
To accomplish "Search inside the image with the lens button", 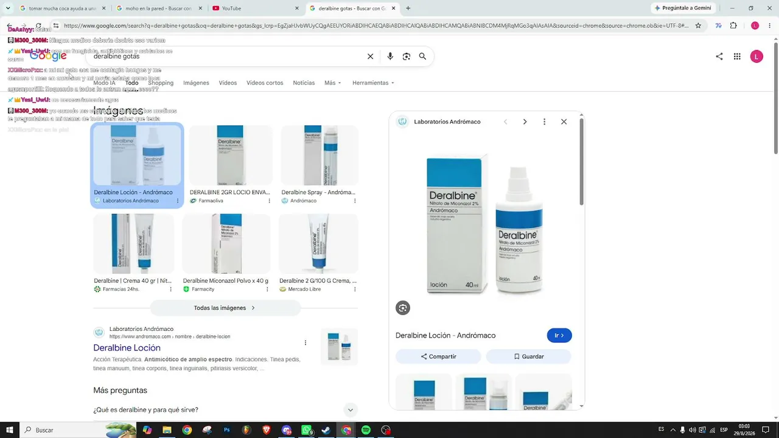I will click(x=403, y=308).
